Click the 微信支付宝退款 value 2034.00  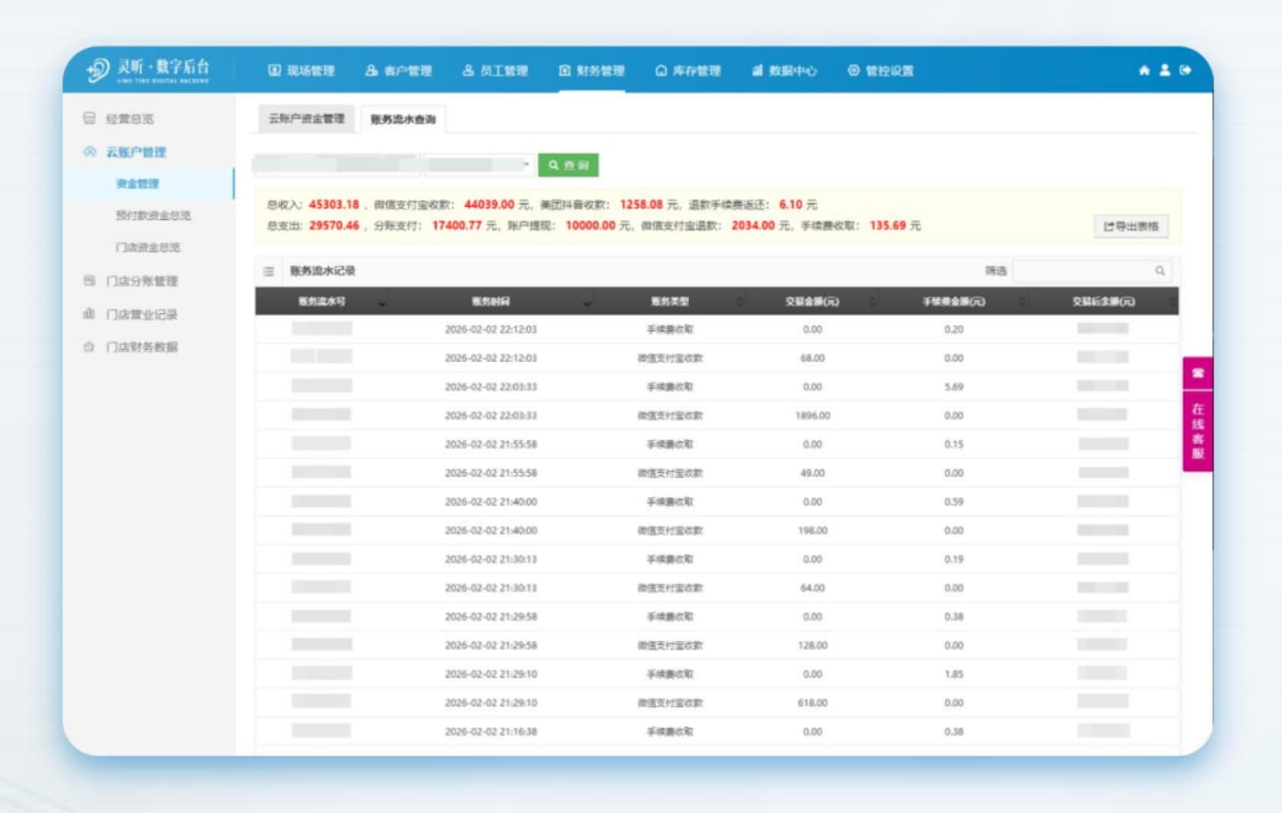tap(753, 226)
